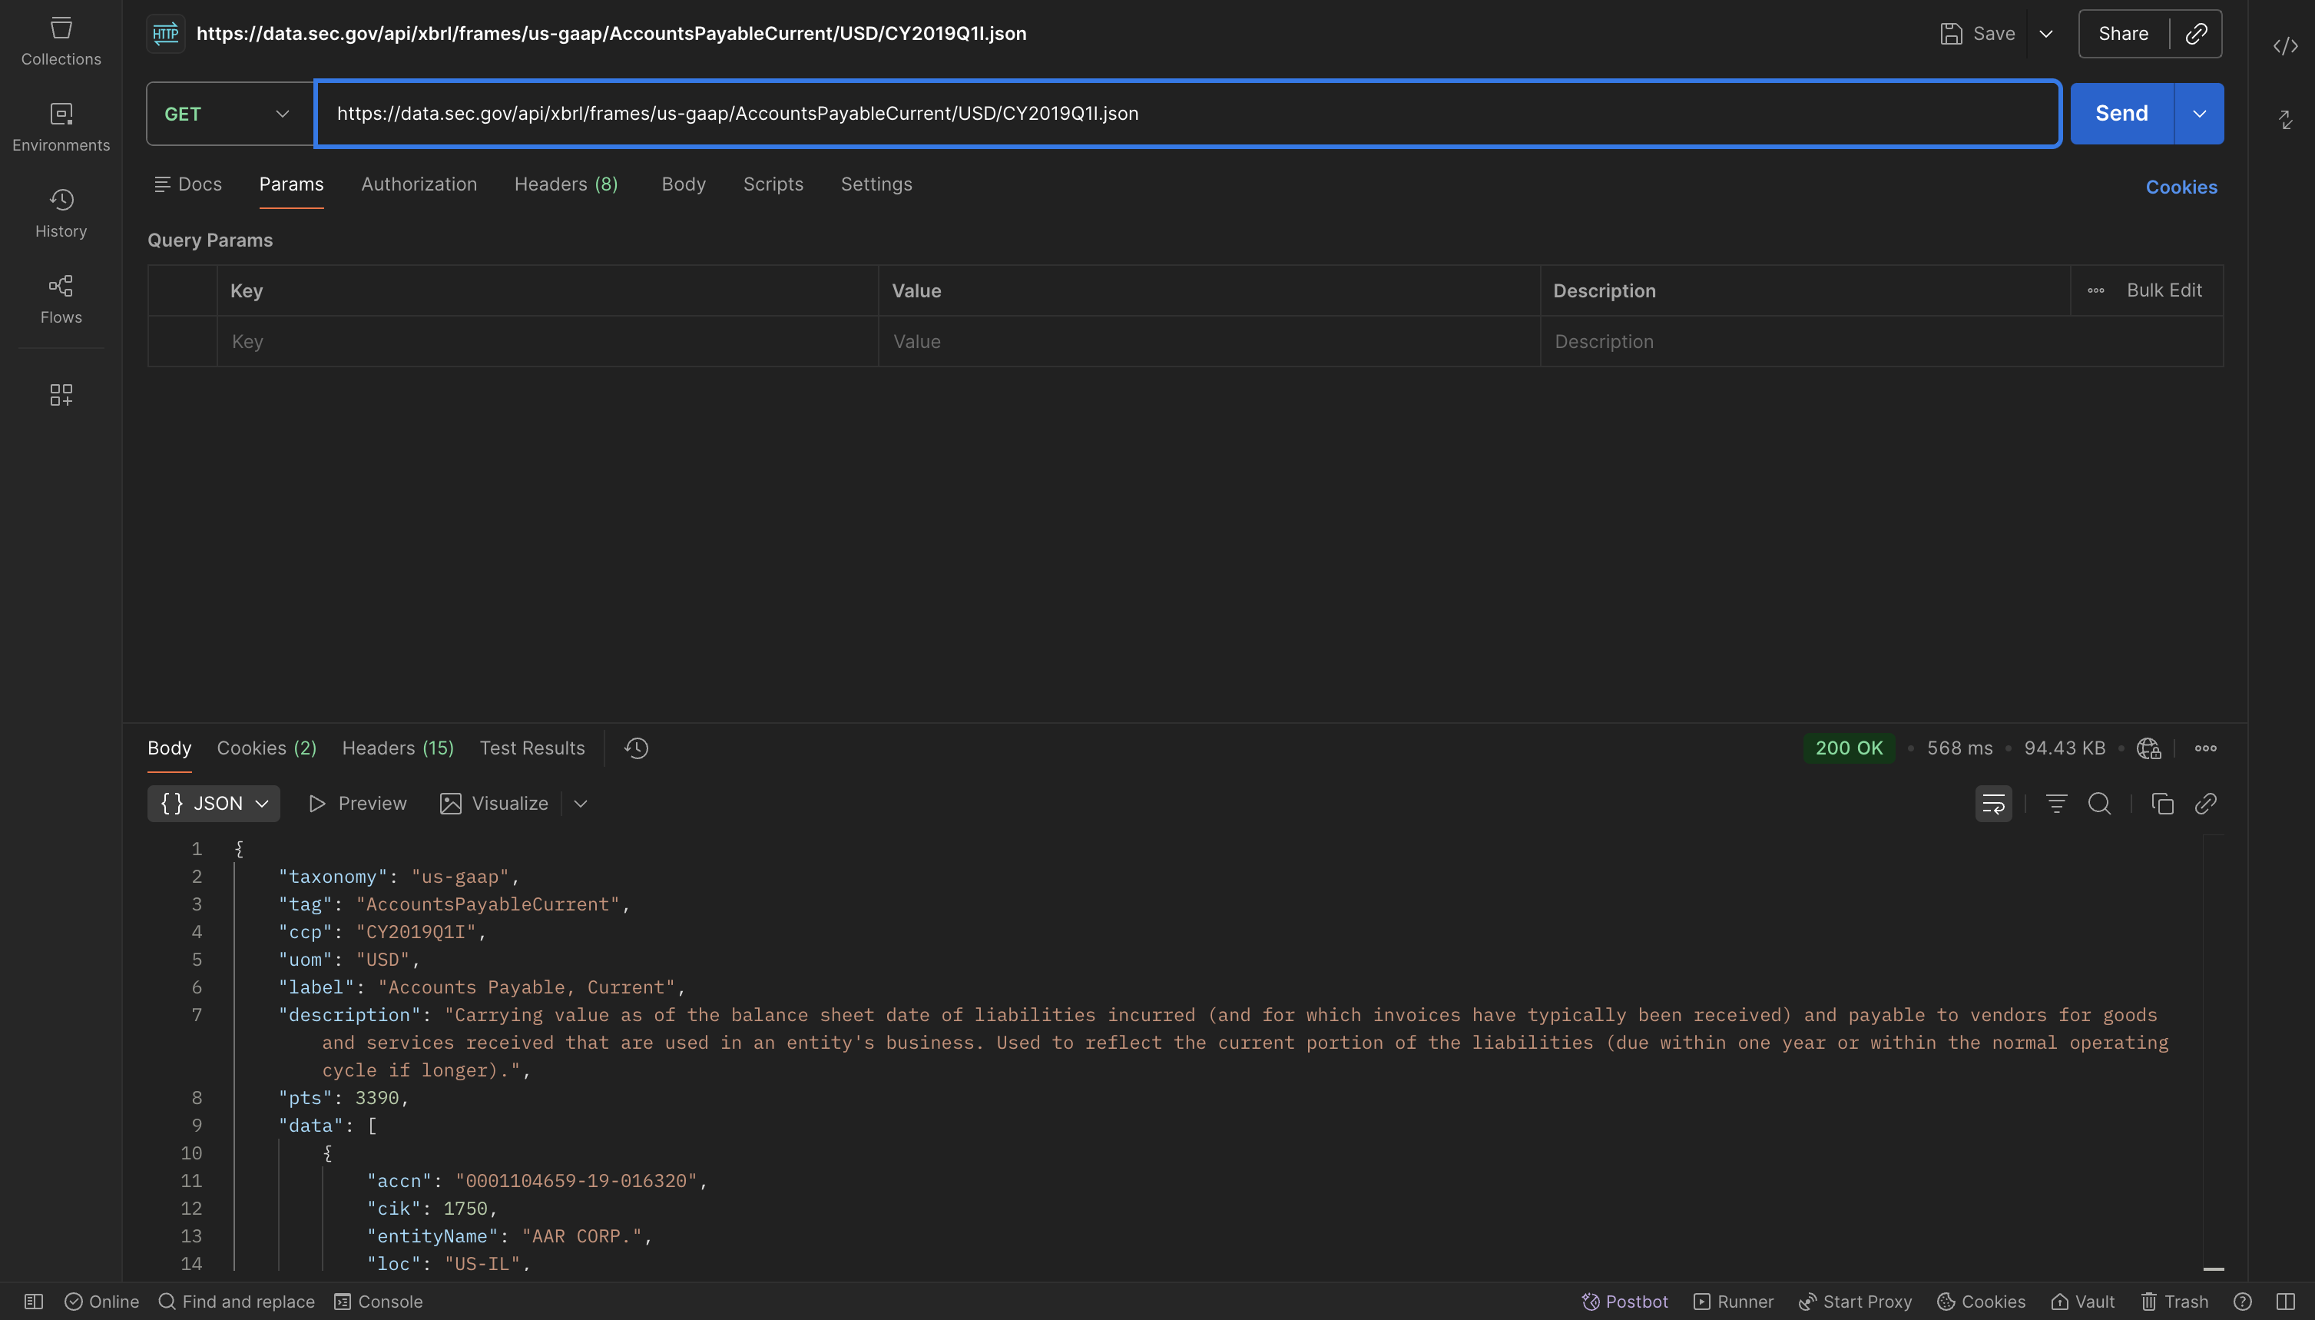Open params table column options ellipsis
The width and height of the screenshot is (2315, 1320).
(2096, 290)
